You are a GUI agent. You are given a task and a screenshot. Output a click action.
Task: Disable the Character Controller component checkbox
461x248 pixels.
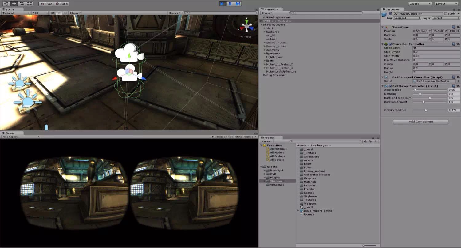coord(390,44)
